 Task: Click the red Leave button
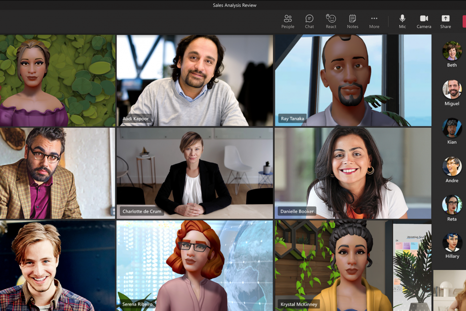[464, 21]
